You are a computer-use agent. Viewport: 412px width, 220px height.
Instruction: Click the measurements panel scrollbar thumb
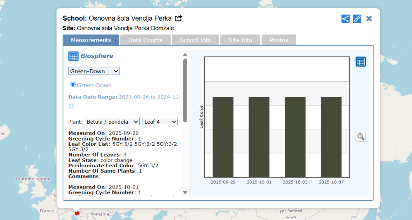pos(185,90)
